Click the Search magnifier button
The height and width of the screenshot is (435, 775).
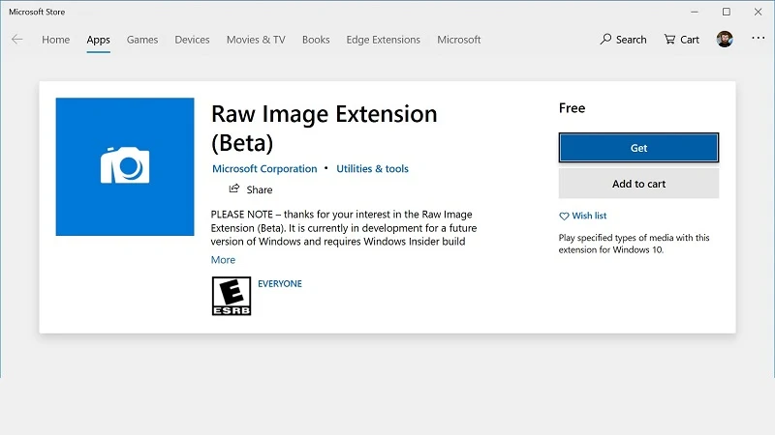point(623,40)
